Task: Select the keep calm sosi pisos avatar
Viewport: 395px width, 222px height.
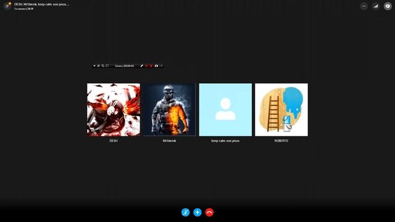Action: click(225, 110)
